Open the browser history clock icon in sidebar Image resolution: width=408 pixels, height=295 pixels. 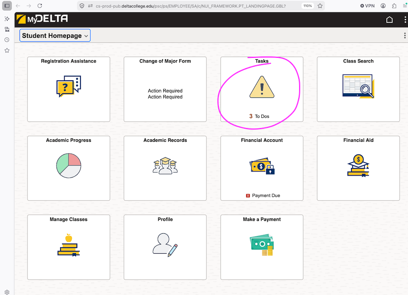[7, 40]
